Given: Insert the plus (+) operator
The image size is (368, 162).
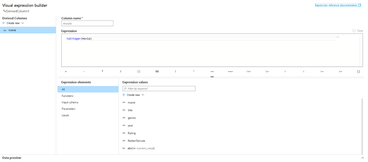Looking at the screenshot, I should [66, 71].
